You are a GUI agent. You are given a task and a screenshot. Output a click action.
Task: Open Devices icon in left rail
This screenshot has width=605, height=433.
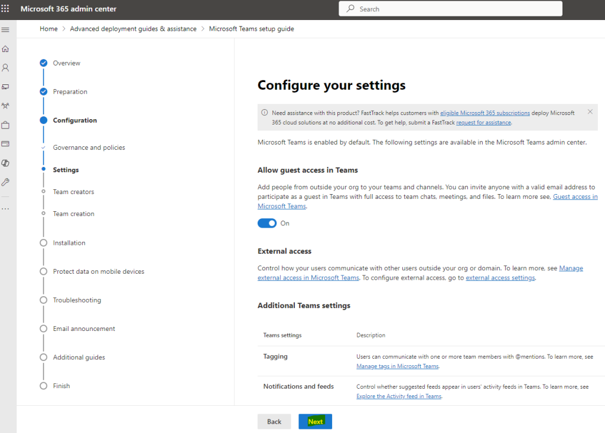(x=5, y=87)
